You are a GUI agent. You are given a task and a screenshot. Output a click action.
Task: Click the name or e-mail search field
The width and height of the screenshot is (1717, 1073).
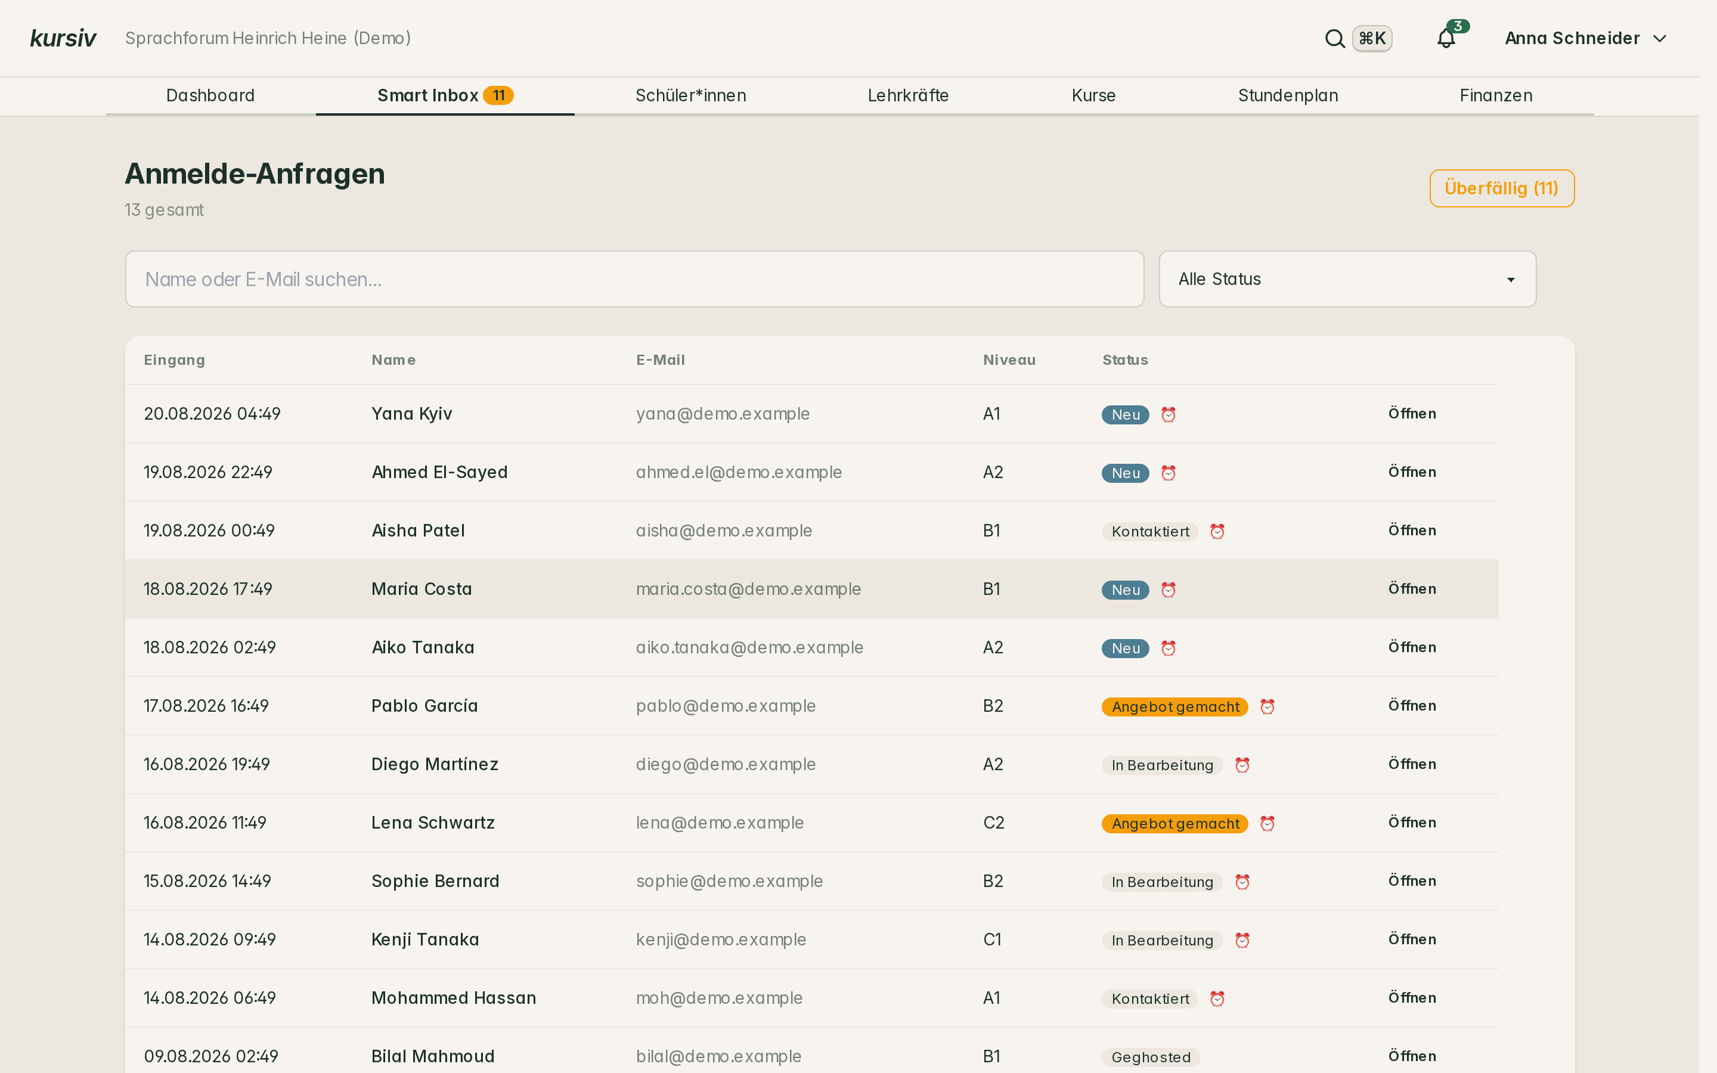coord(634,279)
